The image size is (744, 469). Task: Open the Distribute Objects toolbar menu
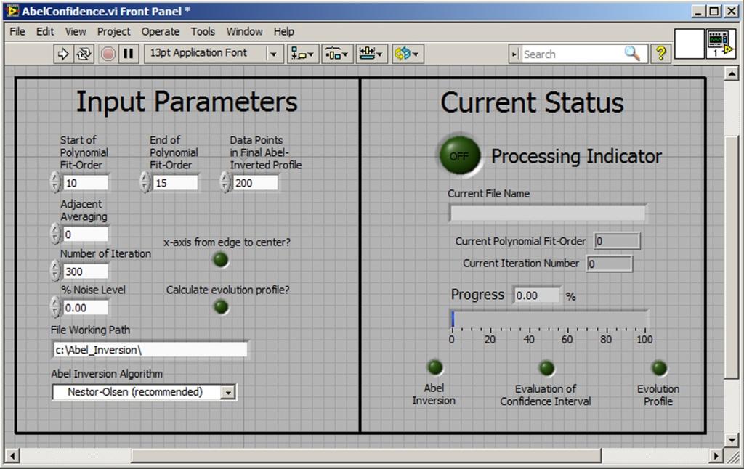pyautogui.click(x=336, y=54)
